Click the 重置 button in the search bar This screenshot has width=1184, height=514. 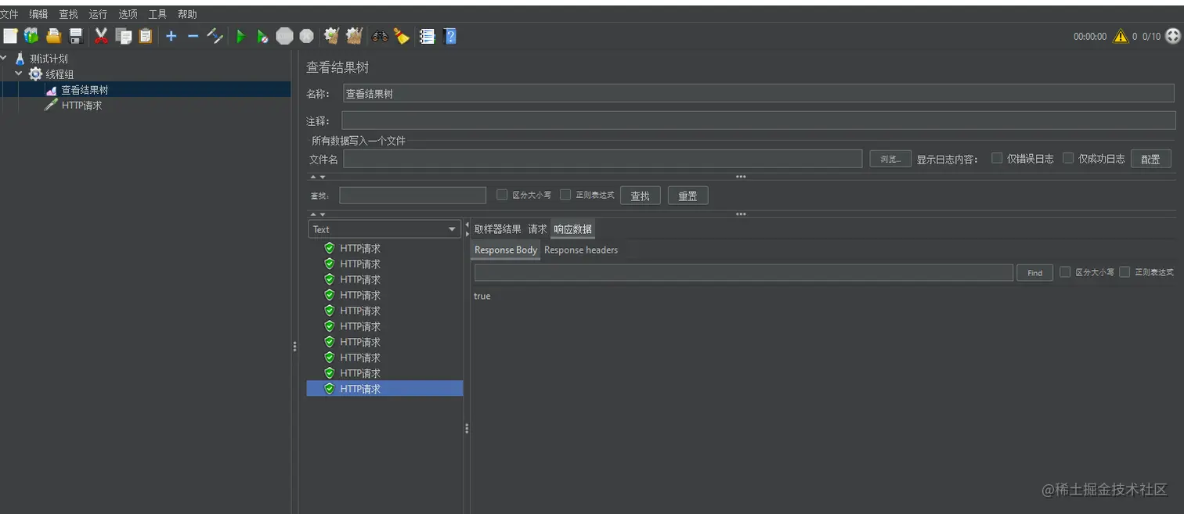click(687, 195)
